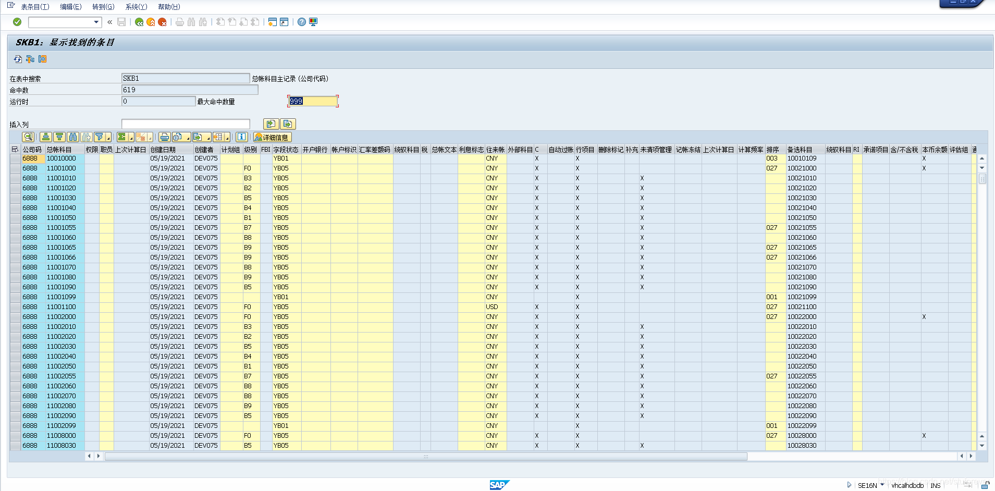Image resolution: width=995 pixels, height=491 pixels.
Task: Click the Exit orange up-arrow icon
Action: (x=151, y=22)
